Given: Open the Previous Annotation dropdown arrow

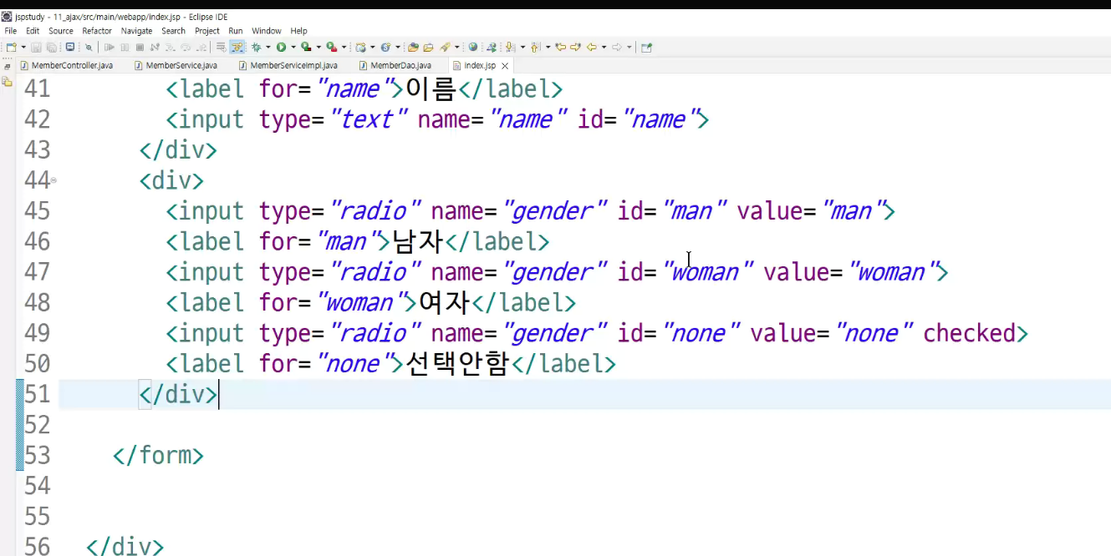Looking at the screenshot, I should pyautogui.click(x=548, y=48).
